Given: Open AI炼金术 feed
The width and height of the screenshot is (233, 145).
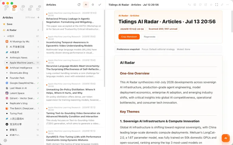Looking at the screenshot, I should tap(22, 52).
